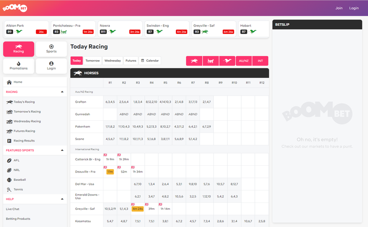Click the Tennis racquet icon
The height and width of the screenshot is (227, 368).
[9, 189]
